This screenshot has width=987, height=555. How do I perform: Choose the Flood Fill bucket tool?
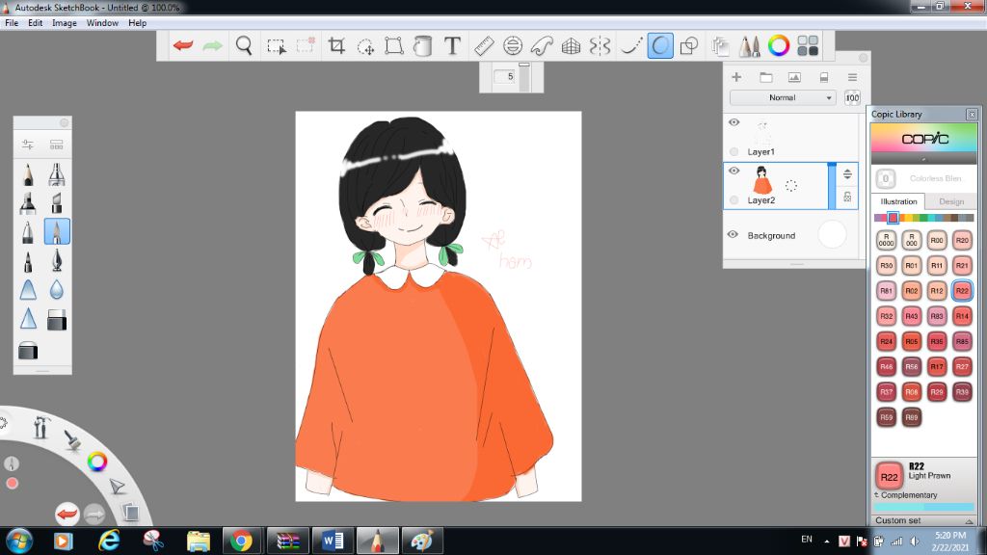[423, 46]
